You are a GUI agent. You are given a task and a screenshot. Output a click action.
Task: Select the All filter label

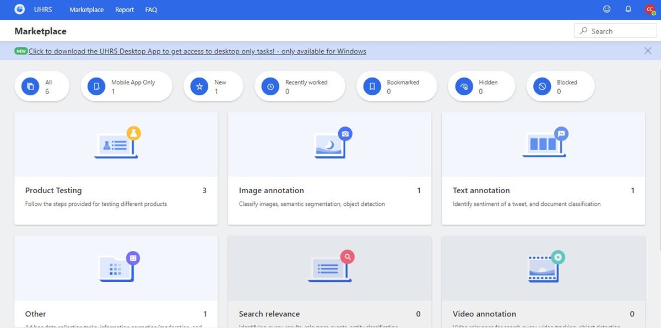click(48, 83)
